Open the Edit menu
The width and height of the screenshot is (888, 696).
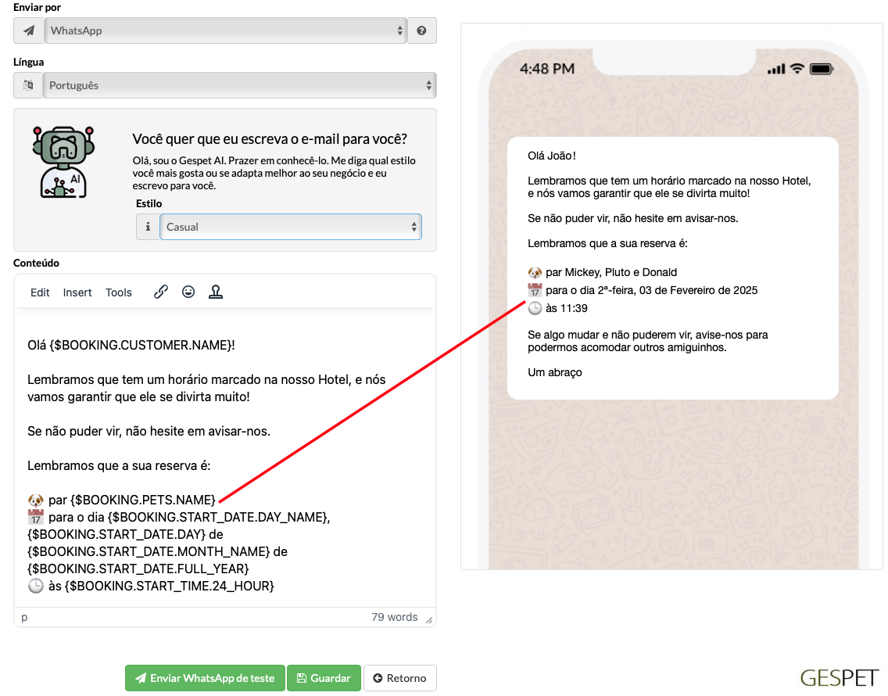pyautogui.click(x=40, y=292)
